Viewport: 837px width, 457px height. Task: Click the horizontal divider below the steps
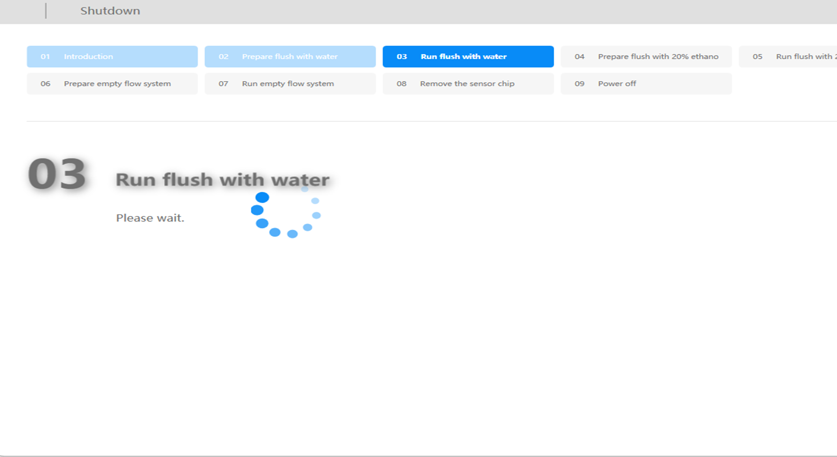pos(430,121)
